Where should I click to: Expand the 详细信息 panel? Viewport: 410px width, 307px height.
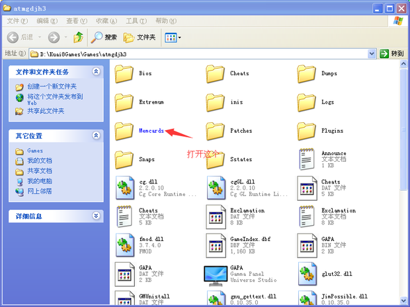97,216
